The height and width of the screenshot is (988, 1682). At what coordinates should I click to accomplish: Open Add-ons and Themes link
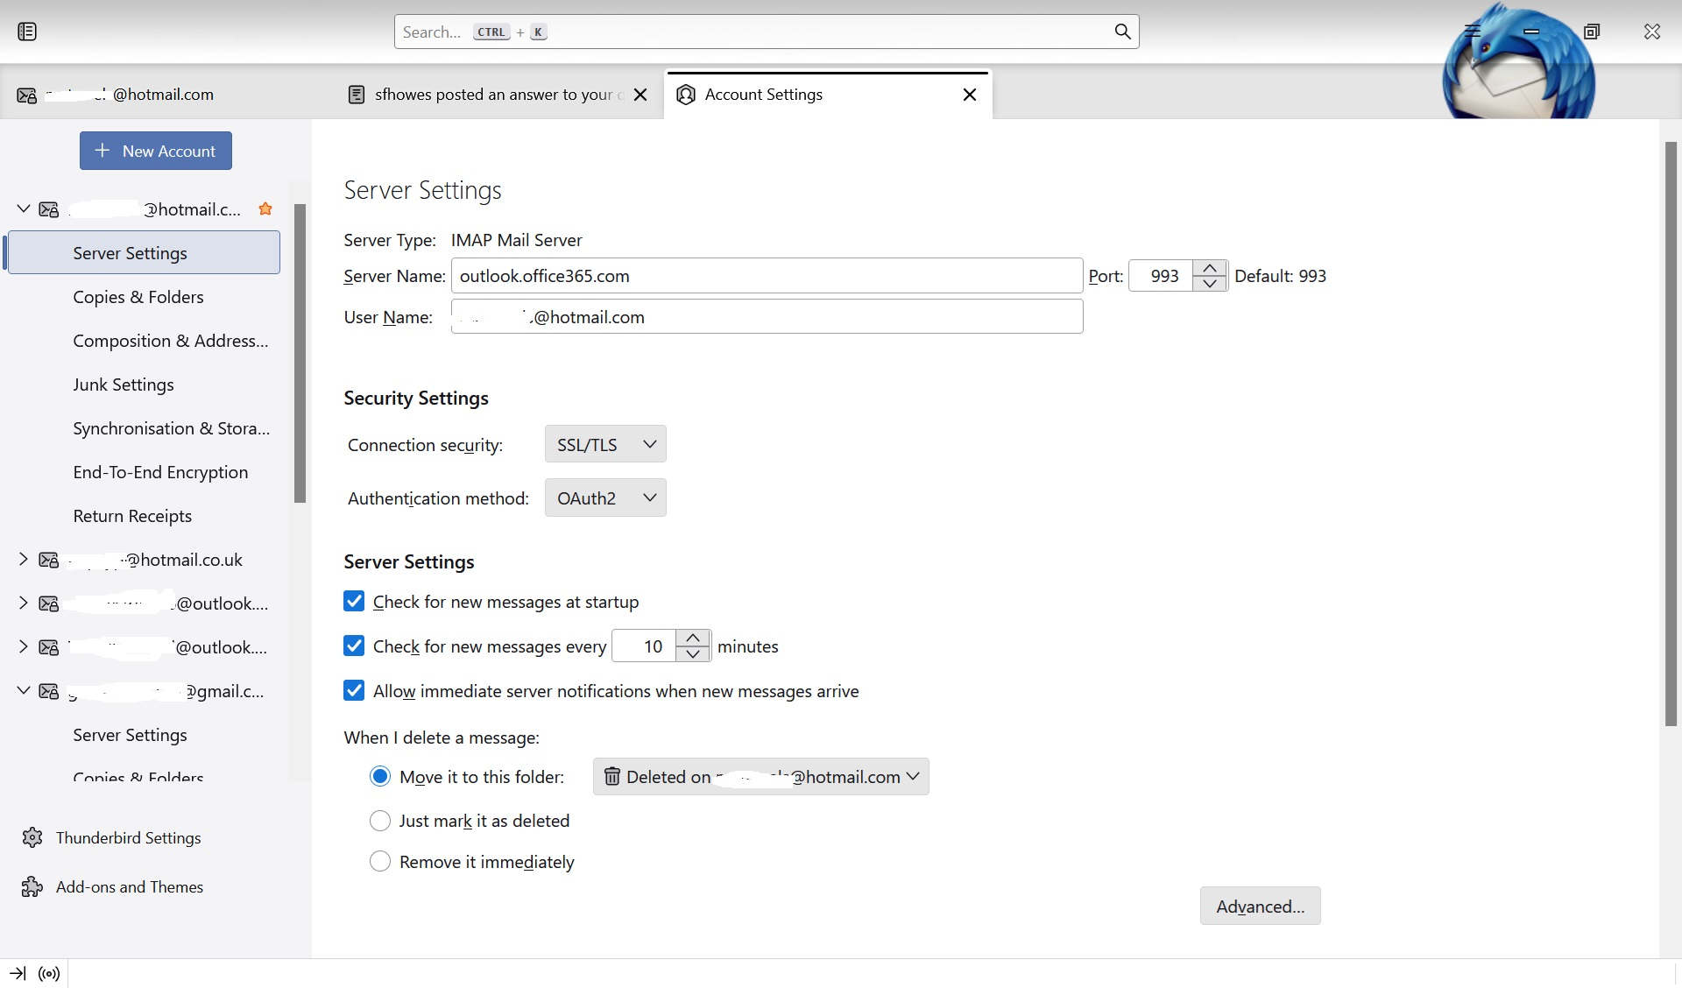130,886
